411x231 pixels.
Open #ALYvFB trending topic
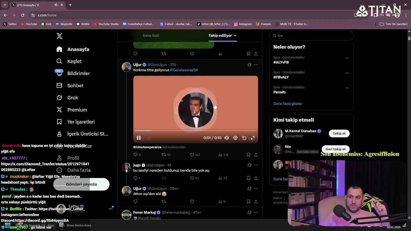(x=281, y=62)
